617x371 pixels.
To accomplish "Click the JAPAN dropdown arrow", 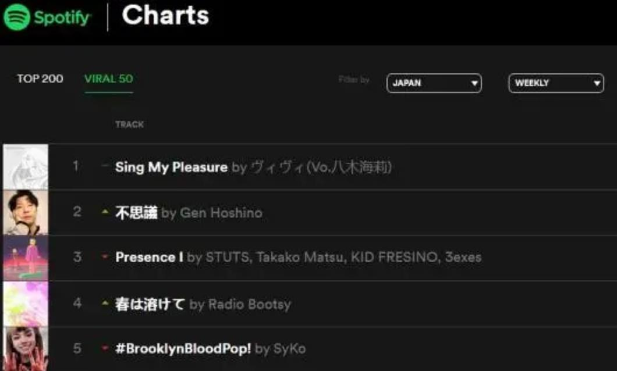I will click(474, 84).
